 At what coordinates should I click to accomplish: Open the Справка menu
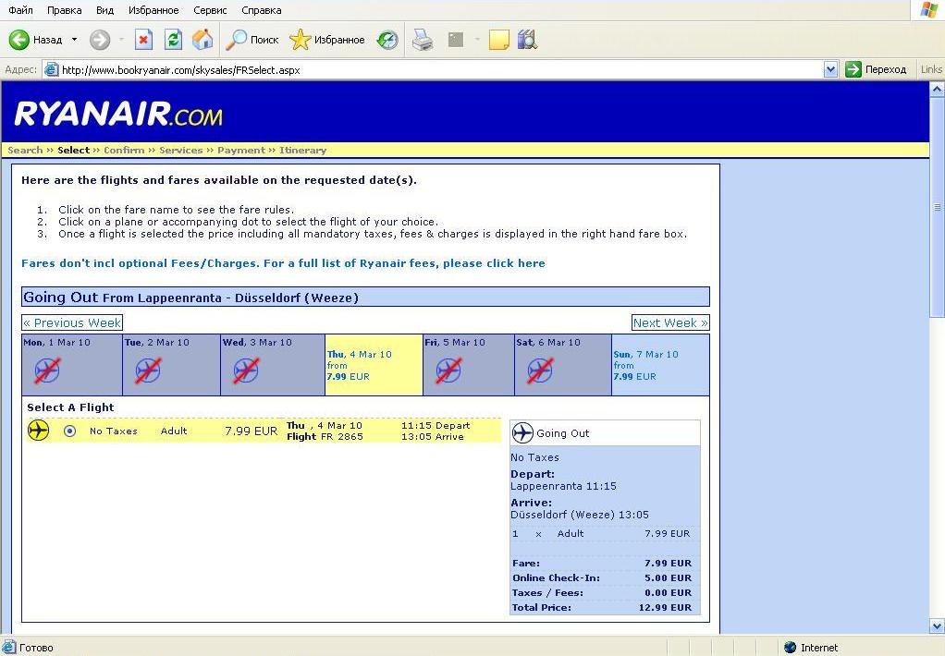261,10
